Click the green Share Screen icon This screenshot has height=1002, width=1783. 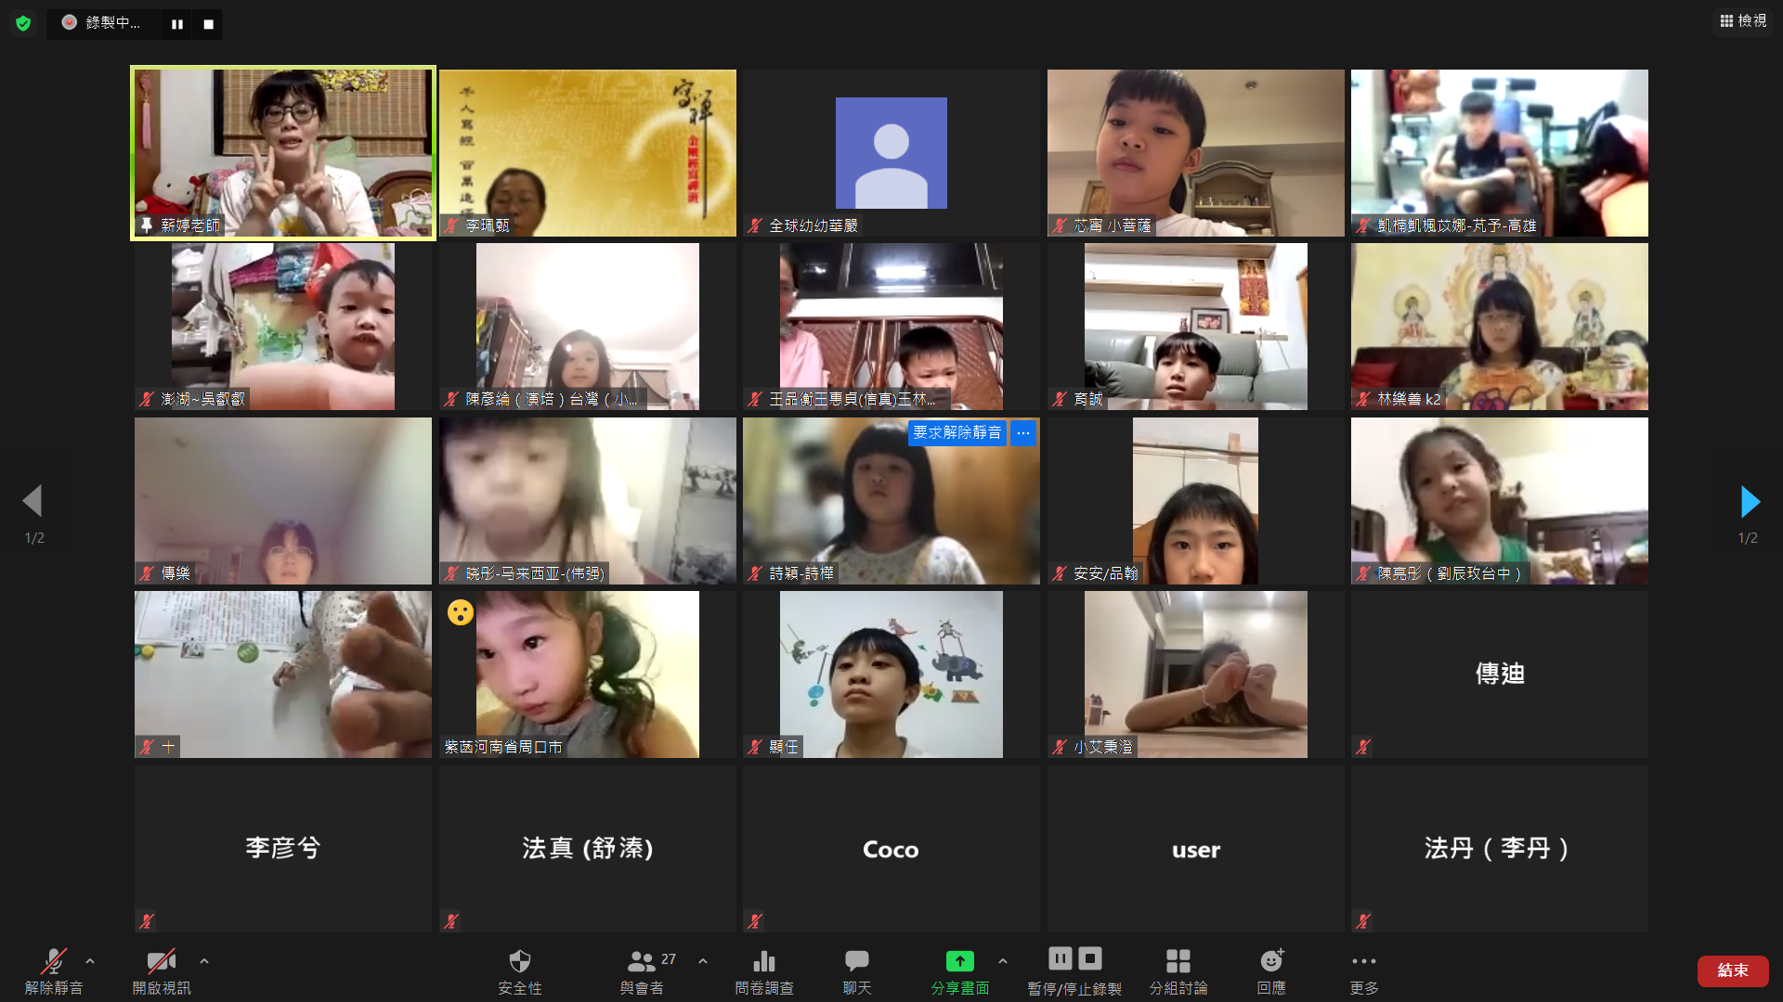tap(959, 961)
